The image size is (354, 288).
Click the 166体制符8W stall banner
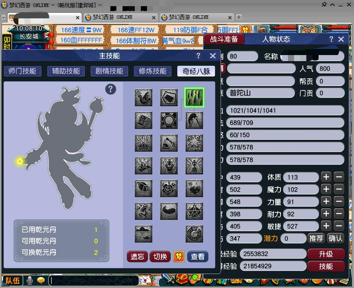click(x=136, y=41)
